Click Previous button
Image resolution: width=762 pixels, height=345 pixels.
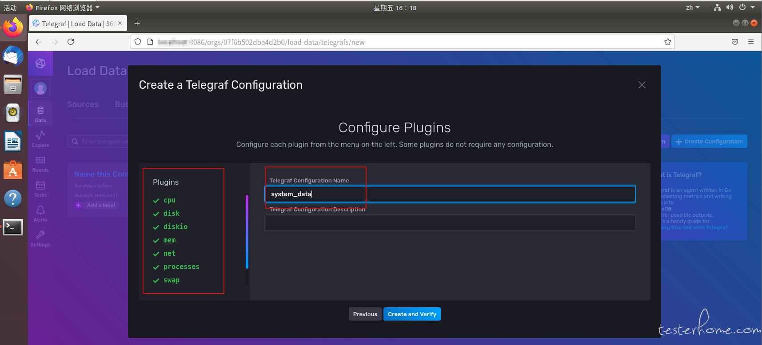point(365,314)
